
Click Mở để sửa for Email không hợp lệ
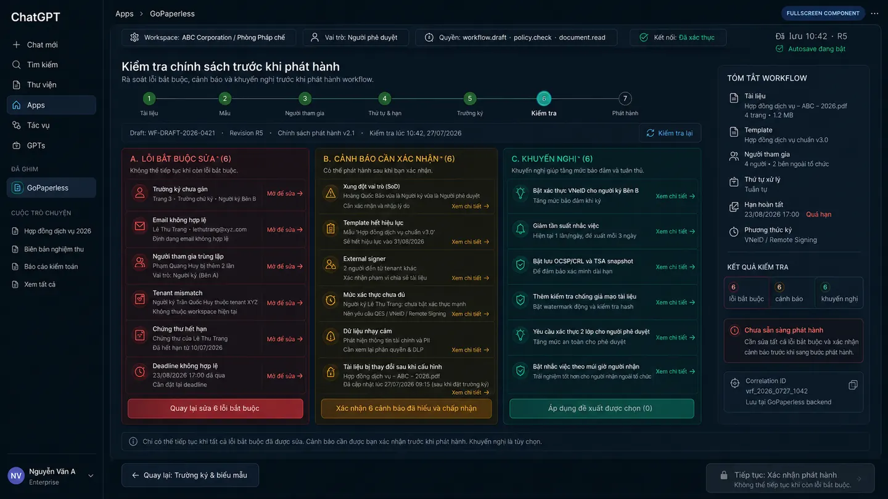[285, 230]
